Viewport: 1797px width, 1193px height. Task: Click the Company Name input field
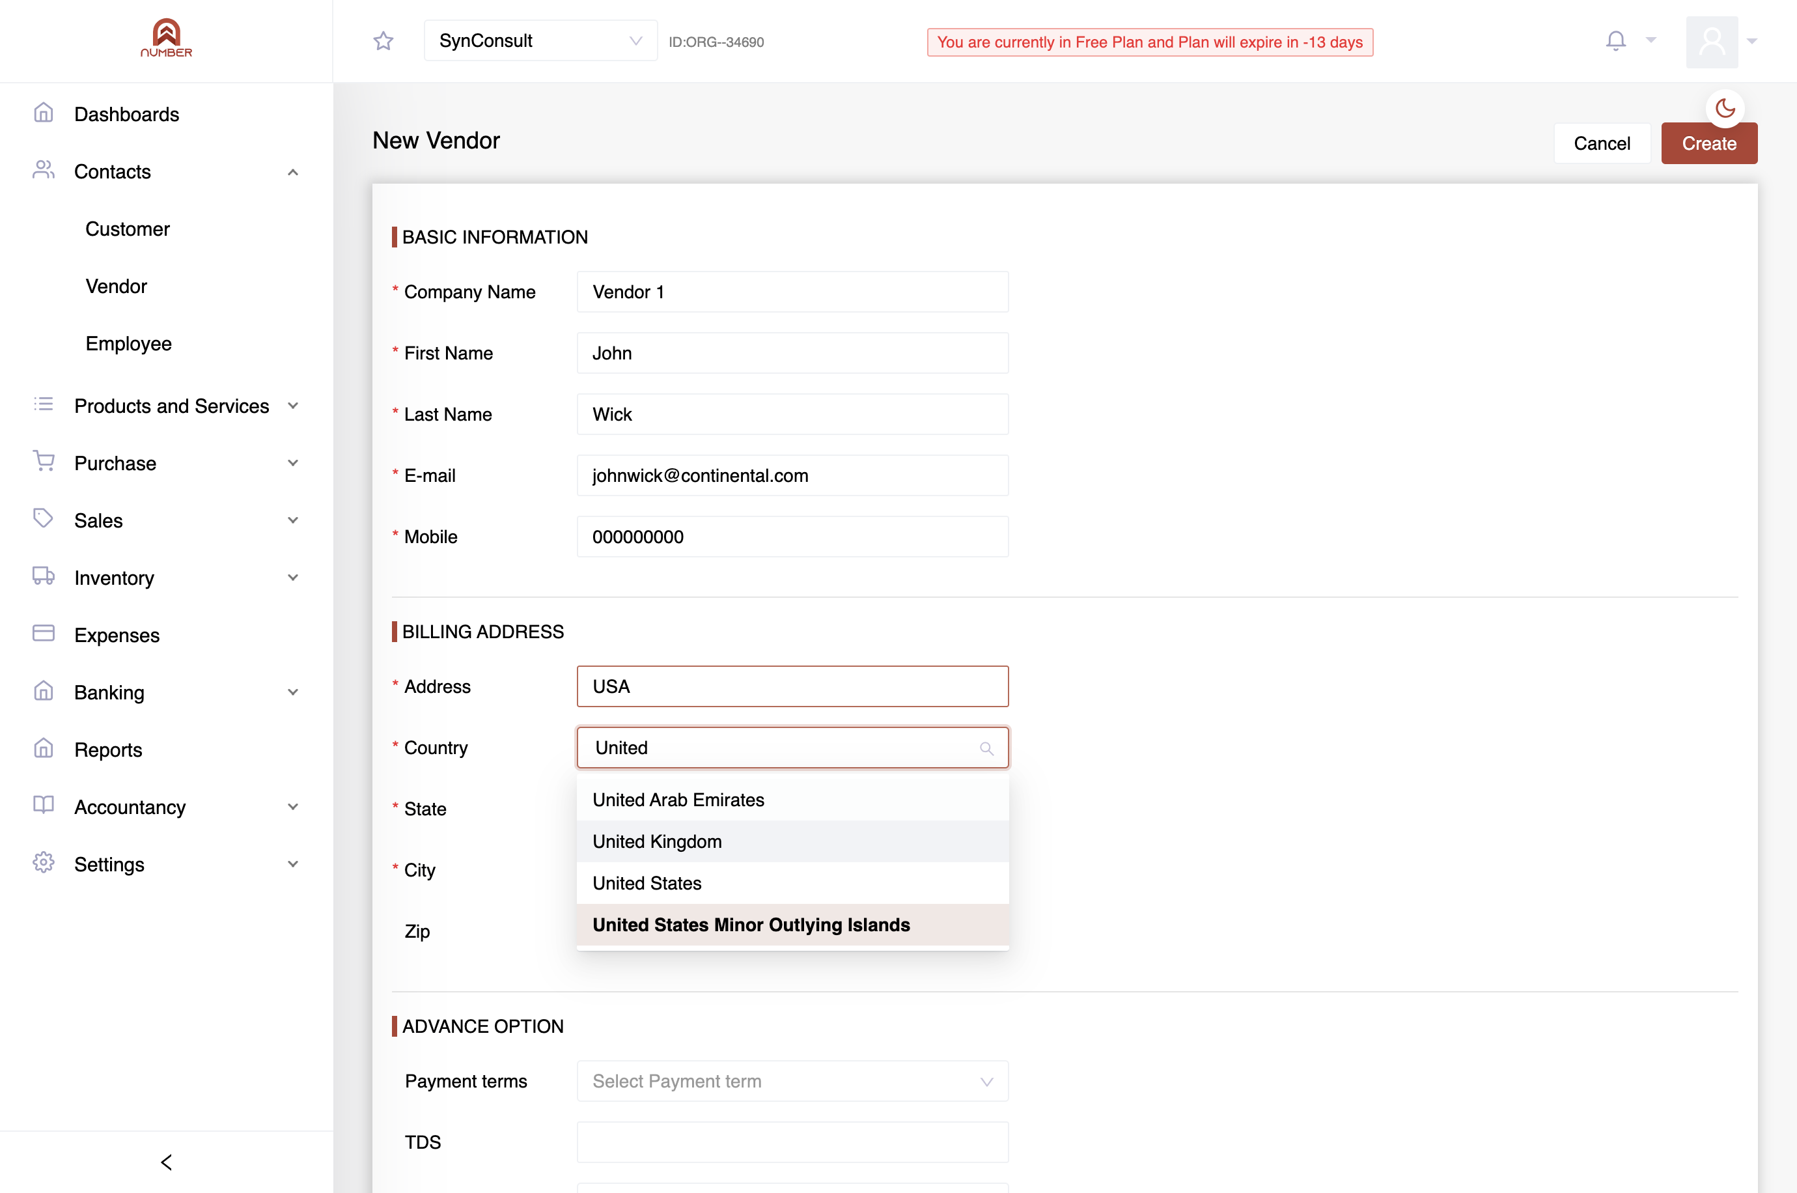pos(792,292)
